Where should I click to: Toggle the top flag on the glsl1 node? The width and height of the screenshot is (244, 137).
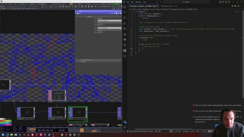(71, 108)
